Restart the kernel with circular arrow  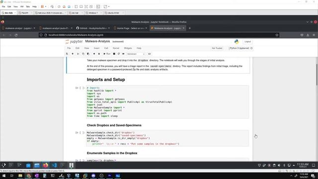tap(119, 54)
